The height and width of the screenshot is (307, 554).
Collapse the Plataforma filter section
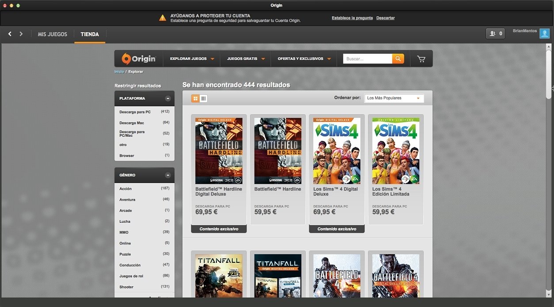pyautogui.click(x=168, y=98)
